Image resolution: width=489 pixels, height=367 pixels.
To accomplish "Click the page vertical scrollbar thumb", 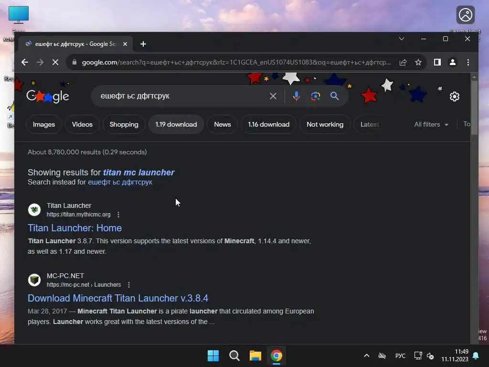I will 474,108.
